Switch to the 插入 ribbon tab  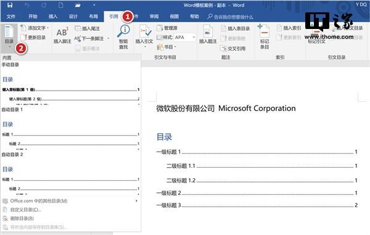tap(53, 16)
